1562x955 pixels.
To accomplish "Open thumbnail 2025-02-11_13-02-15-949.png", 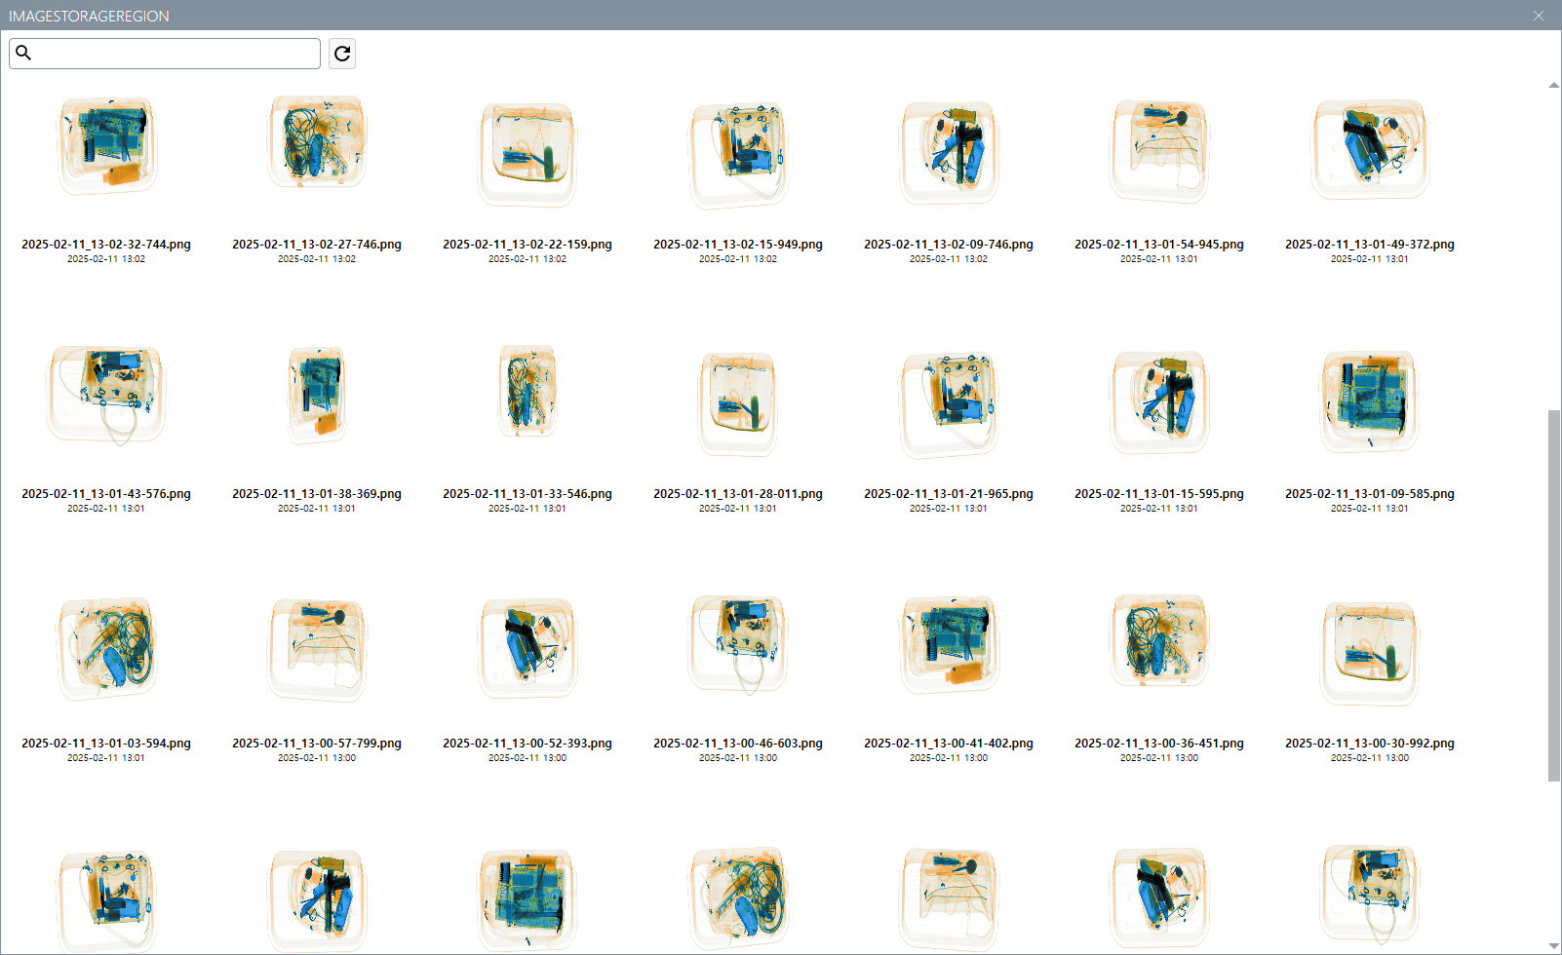I will pyautogui.click(x=738, y=156).
